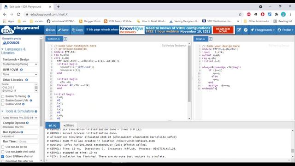Select the design.sv editor tab

pos(201,39)
